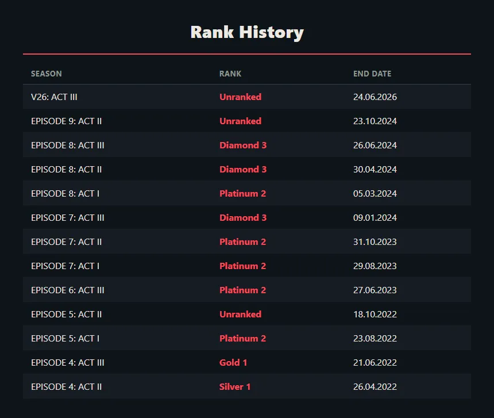Click the end date 27.06.2023

[x=375, y=290]
